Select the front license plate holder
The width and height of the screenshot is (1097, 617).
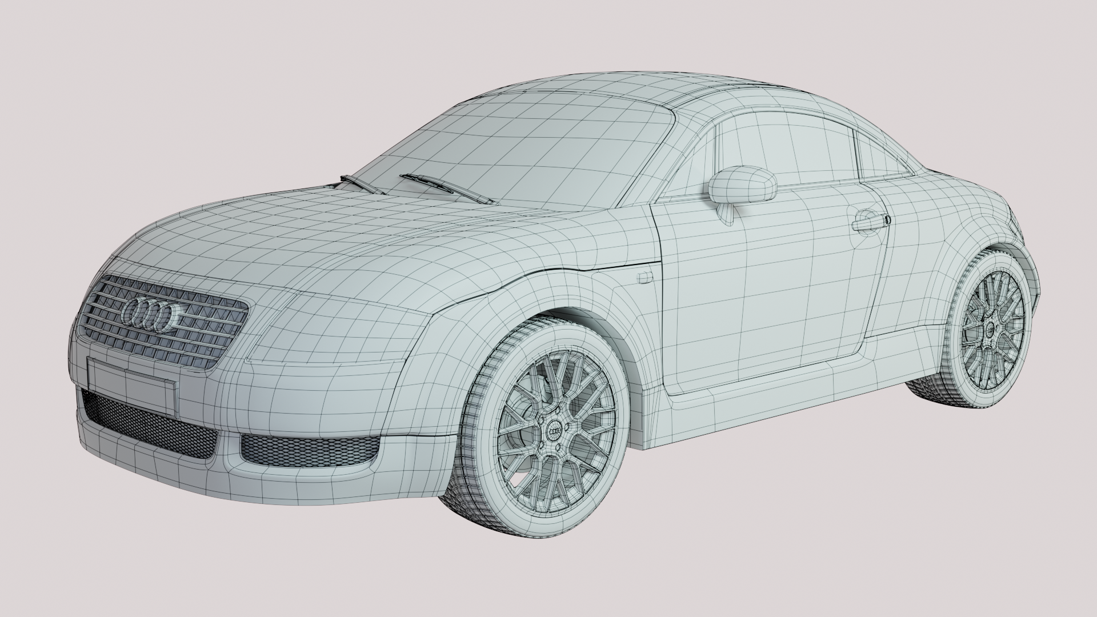pos(131,386)
